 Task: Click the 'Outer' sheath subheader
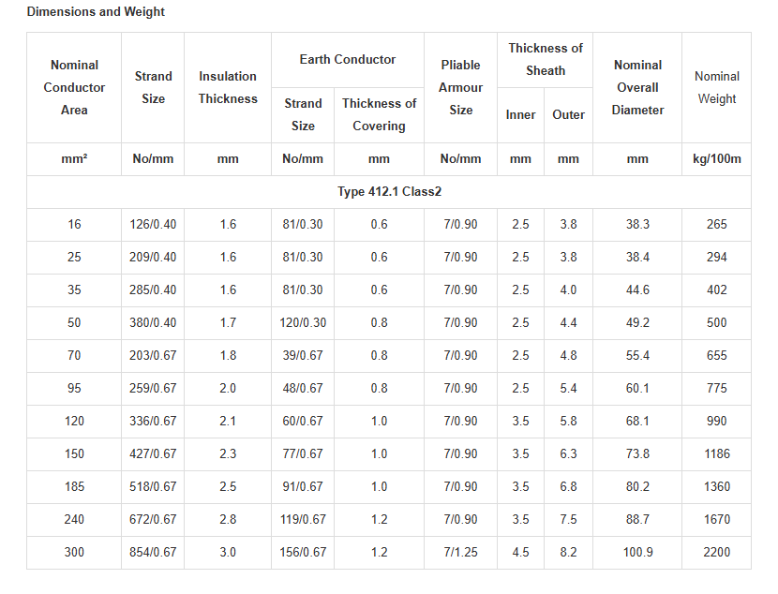coord(569,115)
